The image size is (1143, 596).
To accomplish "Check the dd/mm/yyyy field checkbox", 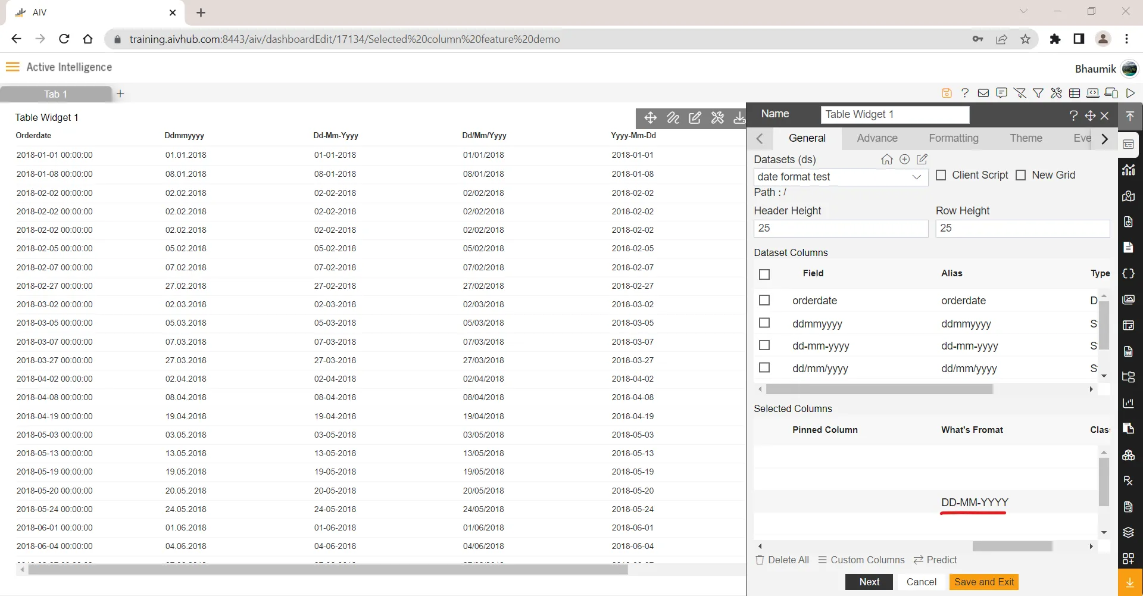I will point(765,368).
